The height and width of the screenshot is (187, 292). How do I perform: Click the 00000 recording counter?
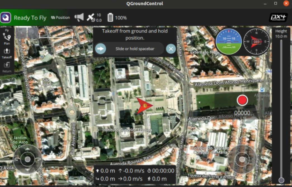click(x=242, y=113)
